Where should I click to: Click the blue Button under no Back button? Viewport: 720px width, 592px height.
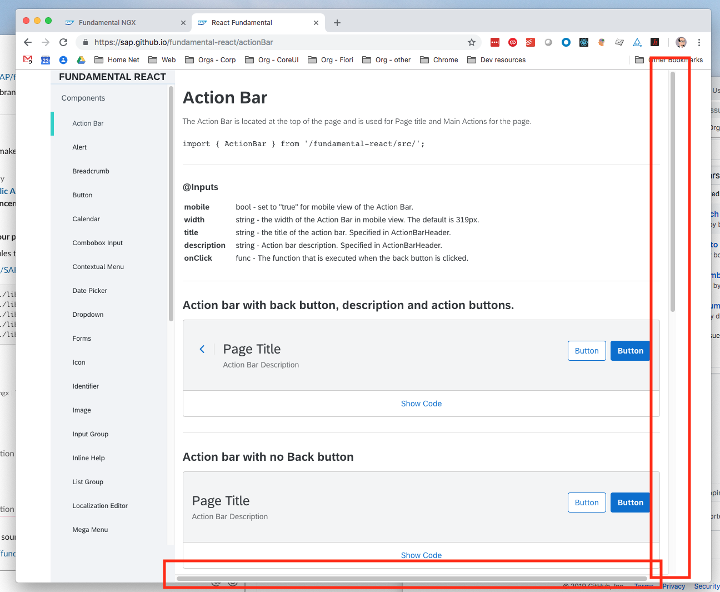(631, 503)
